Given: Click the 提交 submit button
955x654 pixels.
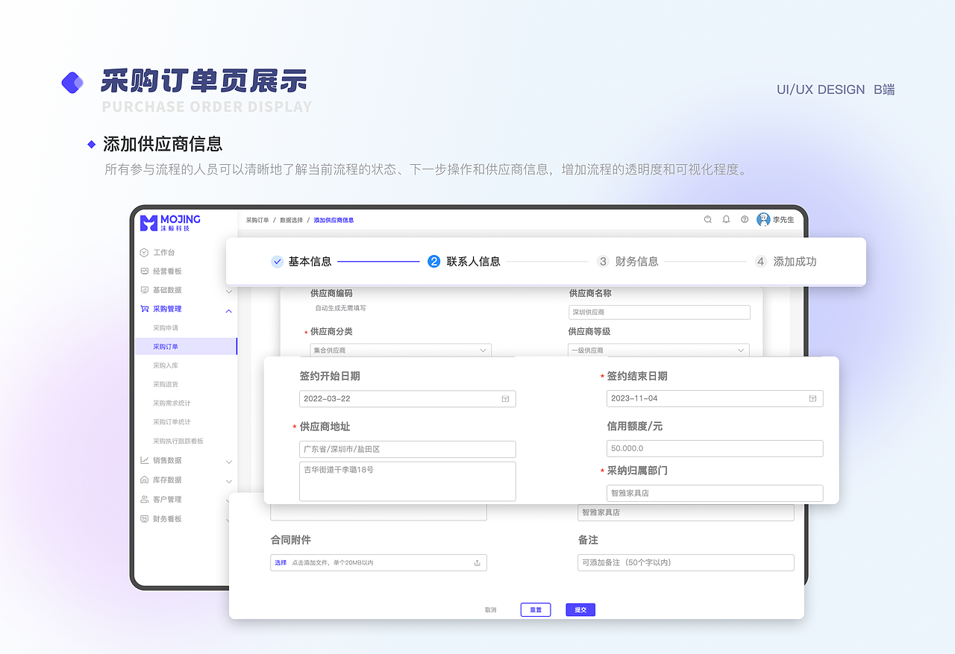Looking at the screenshot, I should point(580,610).
